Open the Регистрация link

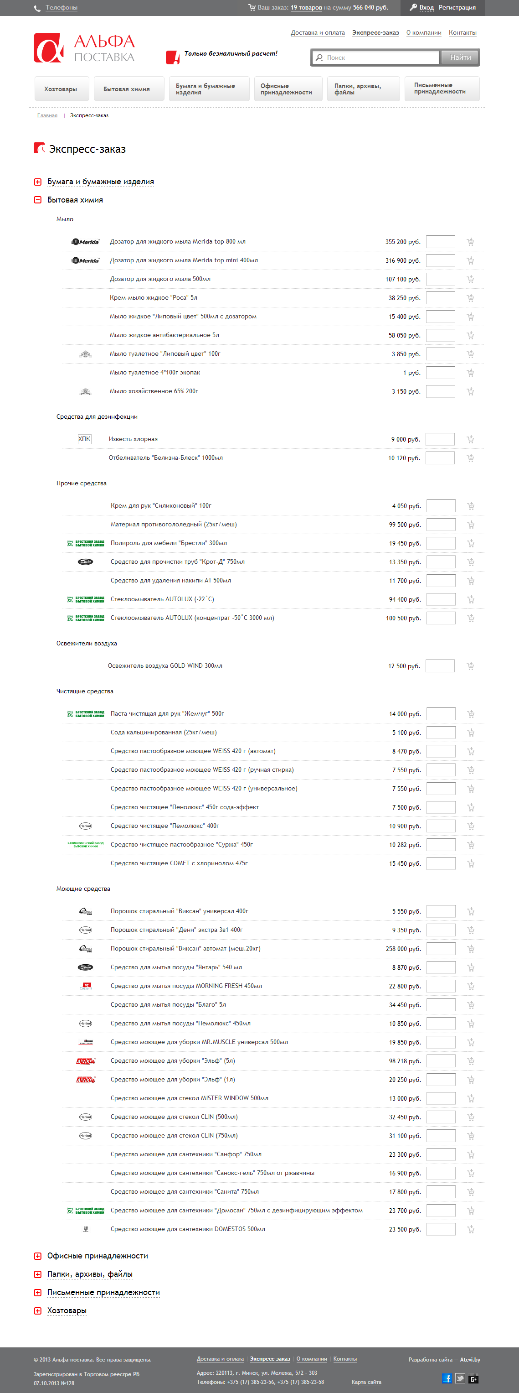457,8
